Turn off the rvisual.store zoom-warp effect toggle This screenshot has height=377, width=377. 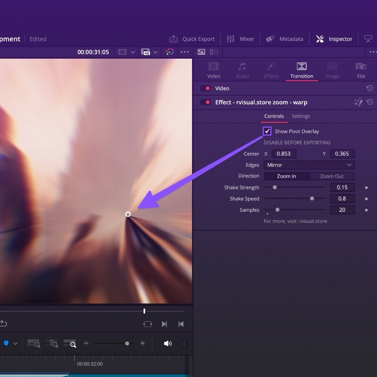206,102
